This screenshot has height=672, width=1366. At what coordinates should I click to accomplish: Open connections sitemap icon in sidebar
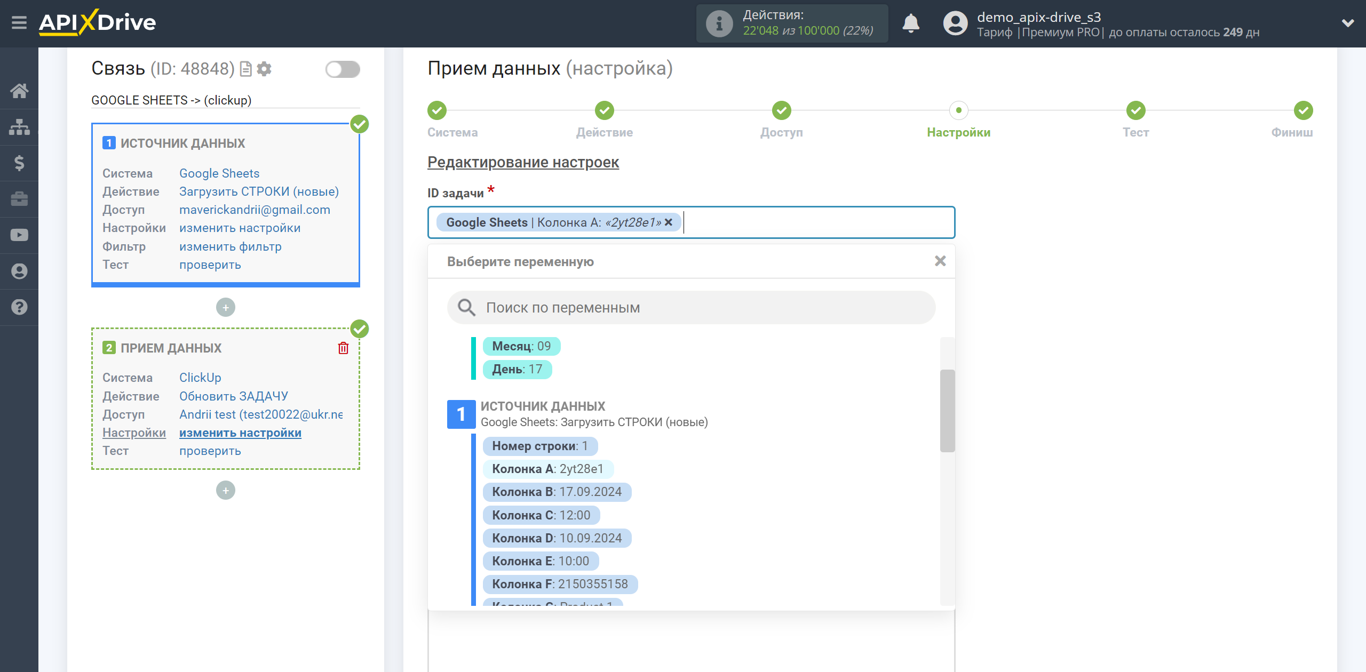(19, 127)
